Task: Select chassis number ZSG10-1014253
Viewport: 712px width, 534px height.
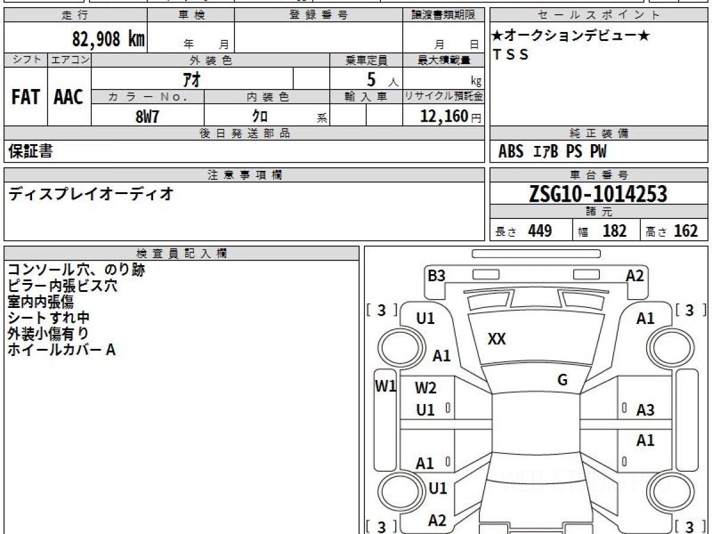Action: (x=599, y=193)
